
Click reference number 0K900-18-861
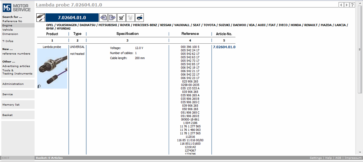pos(190,119)
